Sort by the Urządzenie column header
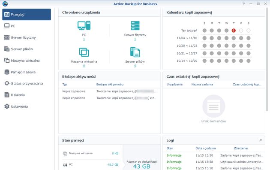270x170 pixels. 174,84
